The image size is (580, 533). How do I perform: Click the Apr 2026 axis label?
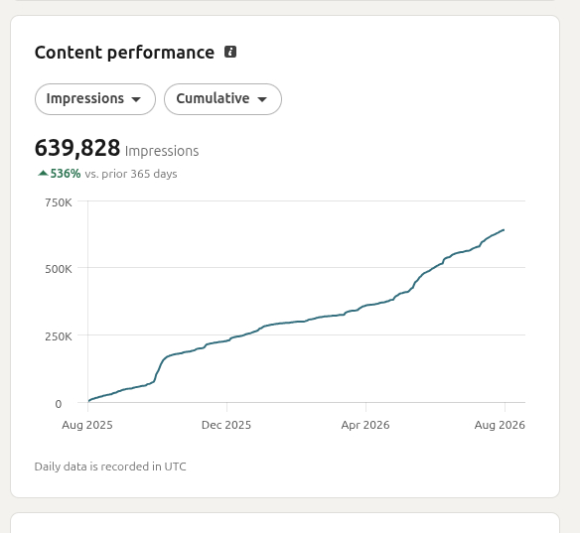point(365,425)
